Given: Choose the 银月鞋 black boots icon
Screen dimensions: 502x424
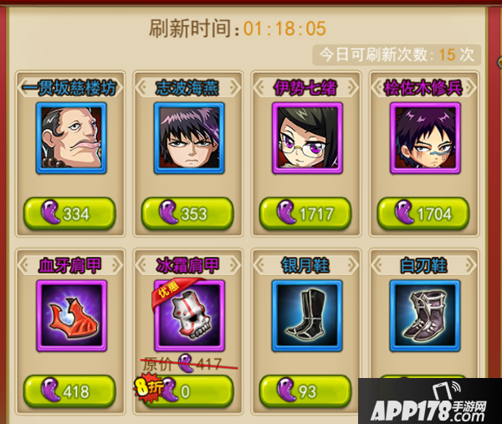Looking at the screenshot, I should (307, 316).
